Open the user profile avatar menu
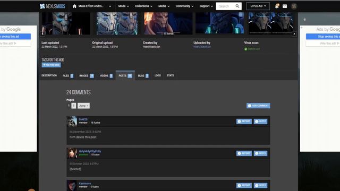 coord(294,6)
